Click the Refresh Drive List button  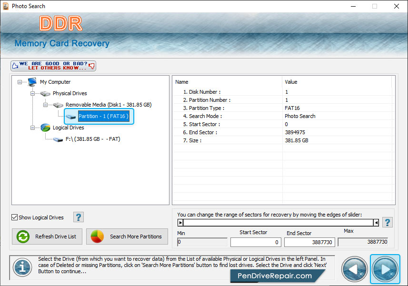click(x=47, y=237)
